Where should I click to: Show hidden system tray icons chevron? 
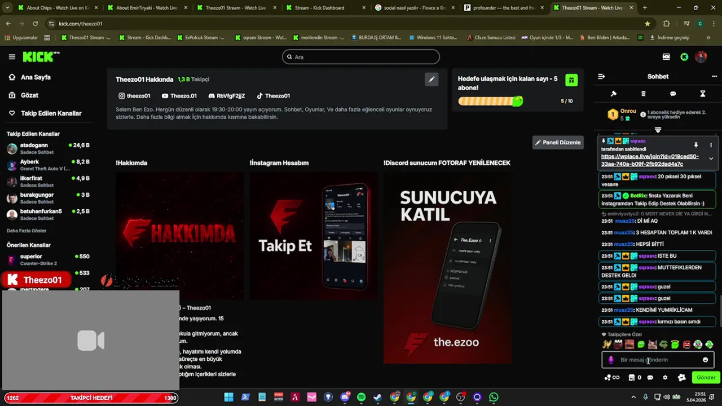coord(632,398)
